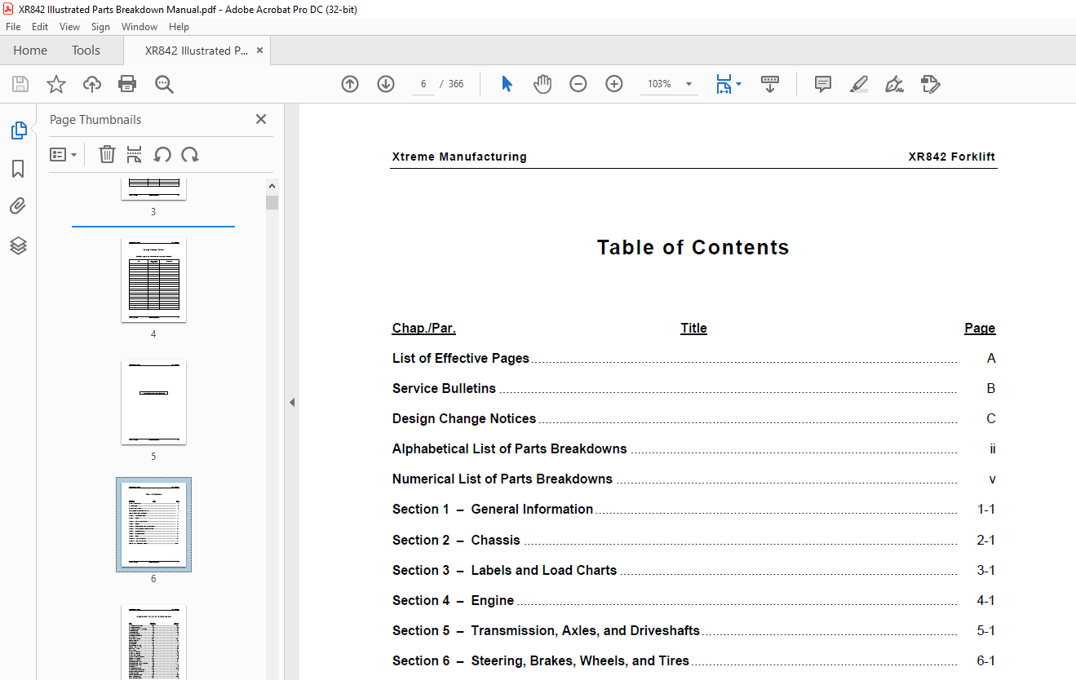
Task: Print the document via printer icon
Action: click(127, 84)
